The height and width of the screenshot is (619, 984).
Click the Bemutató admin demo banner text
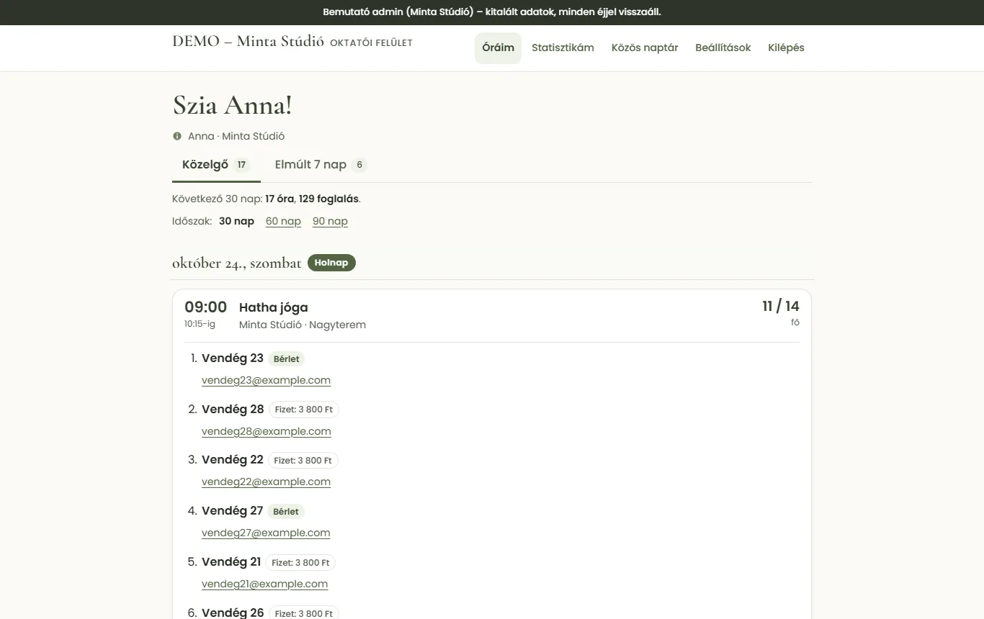coord(492,12)
